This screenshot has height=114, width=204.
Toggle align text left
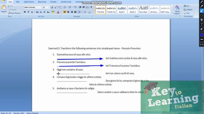tap(65, 12)
